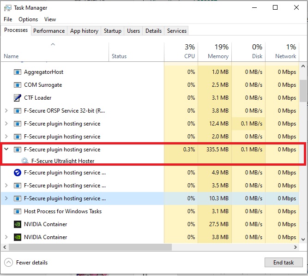
Task: Click the Host Process for Windows Tasks icon
Action: [18, 211]
